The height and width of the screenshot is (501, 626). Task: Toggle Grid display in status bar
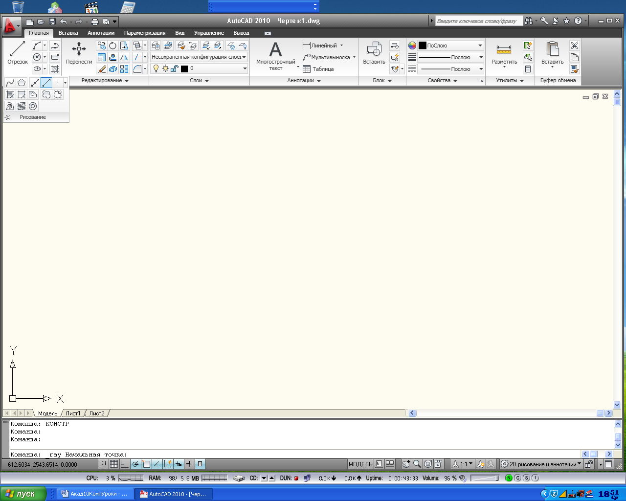[114, 464]
